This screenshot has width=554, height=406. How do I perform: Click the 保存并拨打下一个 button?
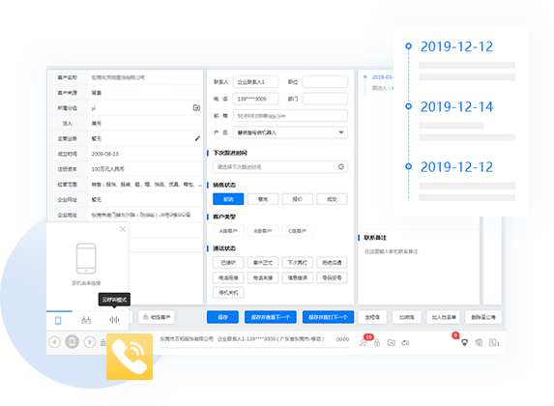(328, 317)
